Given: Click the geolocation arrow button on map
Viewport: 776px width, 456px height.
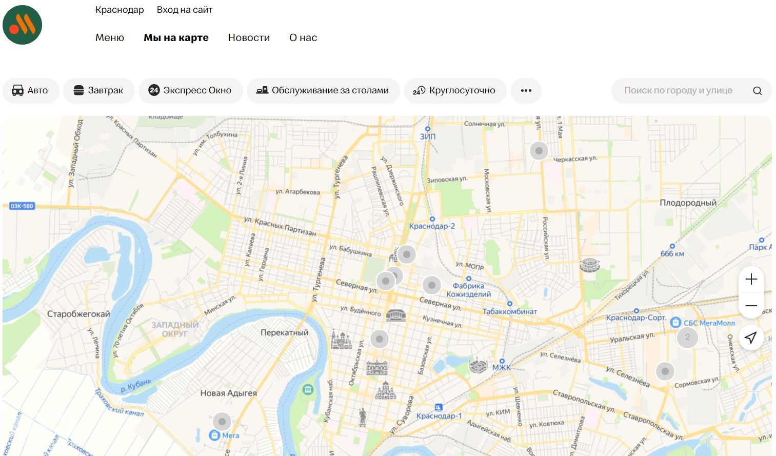Looking at the screenshot, I should tap(751, 338).
